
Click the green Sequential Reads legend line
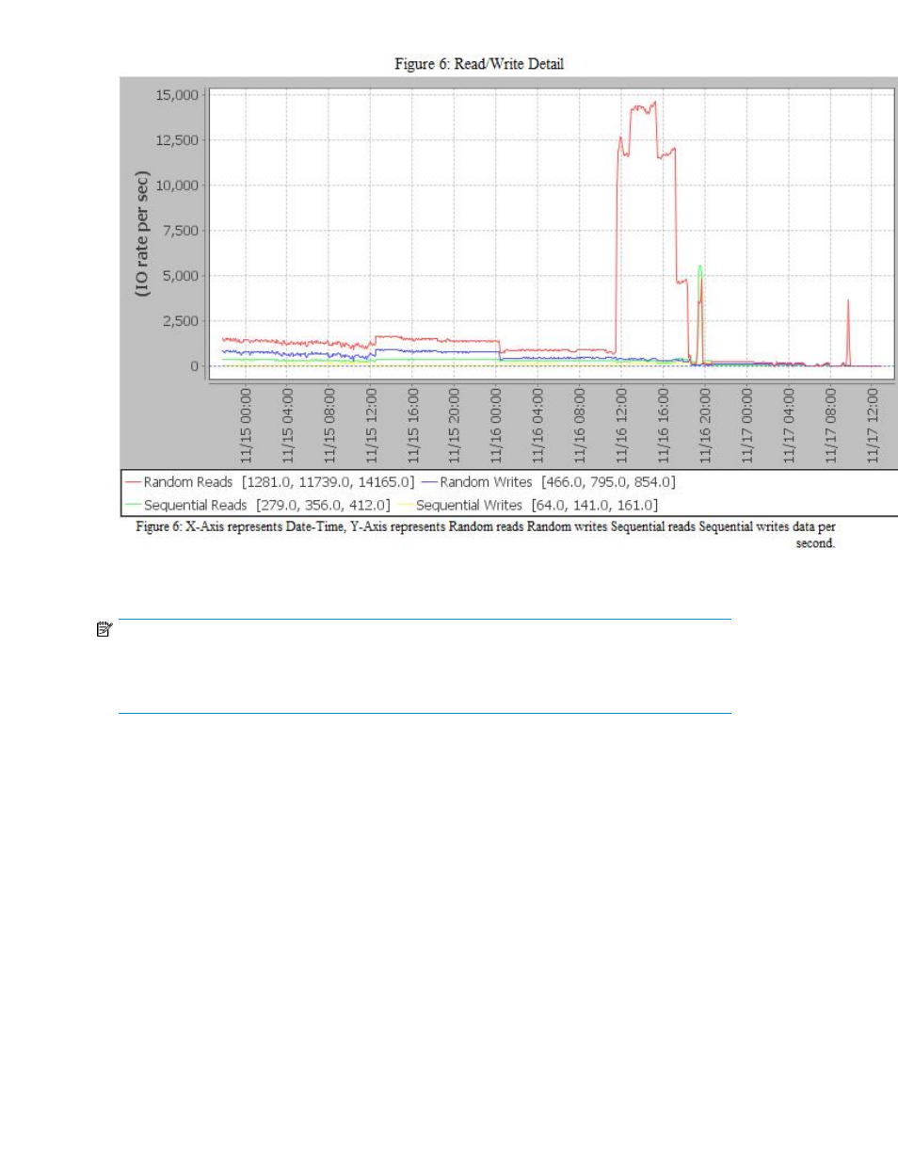133,506
